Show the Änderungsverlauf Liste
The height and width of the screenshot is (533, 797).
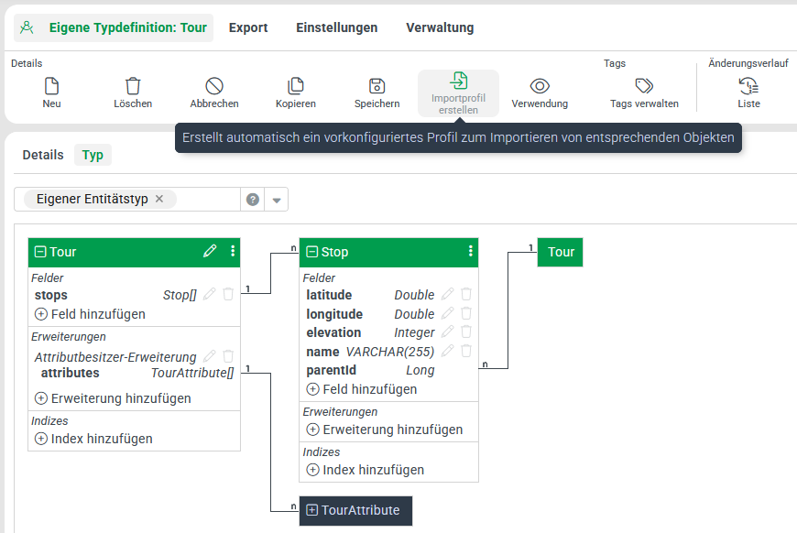click(x=748, y=86)
